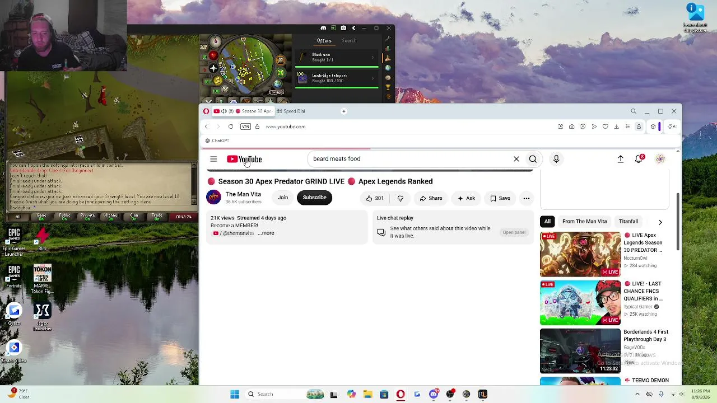Join The Man Vita channel membership
The image size is (717, 403).
pos(283,198)
